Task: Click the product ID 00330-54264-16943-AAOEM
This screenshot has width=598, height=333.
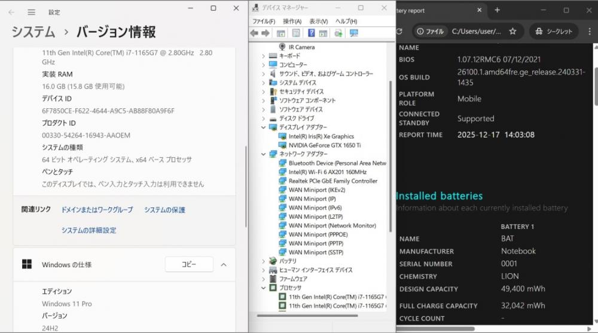Action: 86,136
